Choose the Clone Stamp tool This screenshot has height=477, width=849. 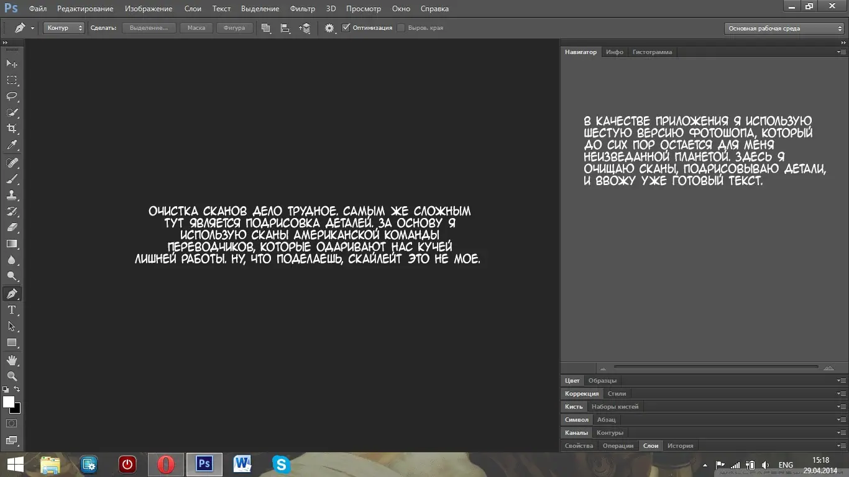[x=12, y=195]
